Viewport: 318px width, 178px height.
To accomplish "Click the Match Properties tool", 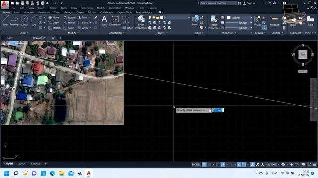I will [214, 22].
